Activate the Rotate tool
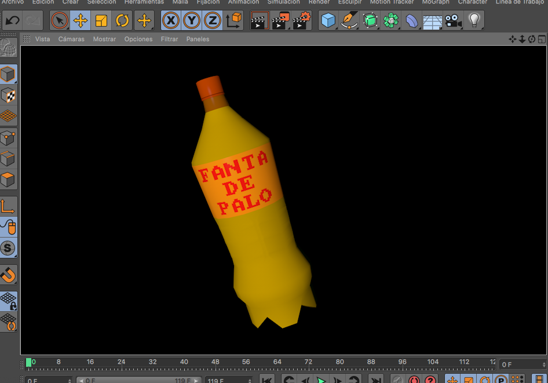Screen dimensions: 548x383 122,21
